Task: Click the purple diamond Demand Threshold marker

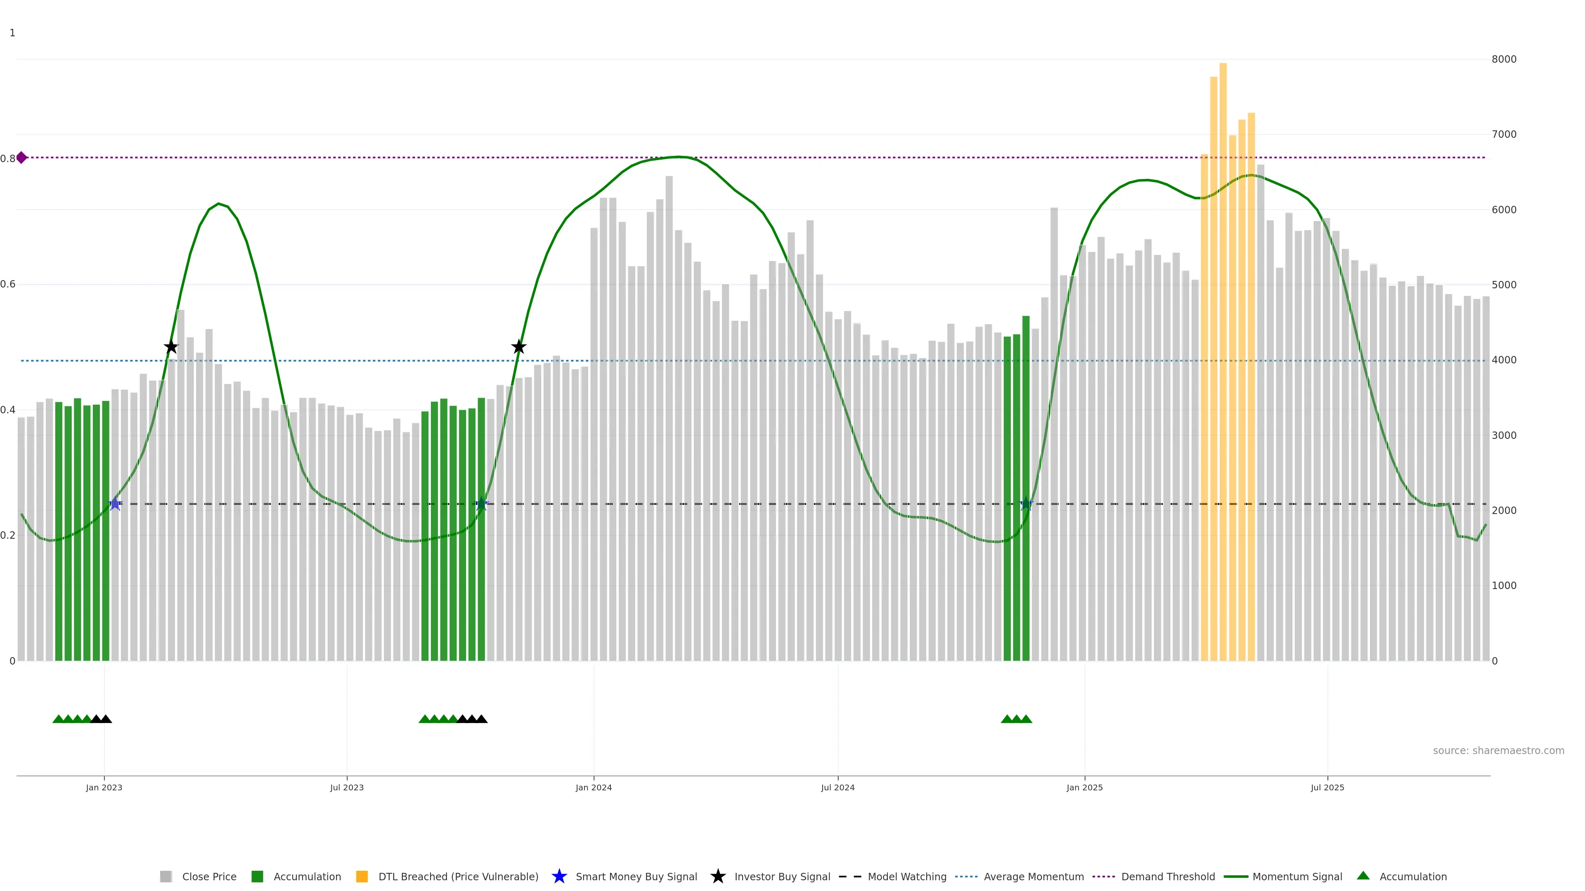Action: pos(21,158)
